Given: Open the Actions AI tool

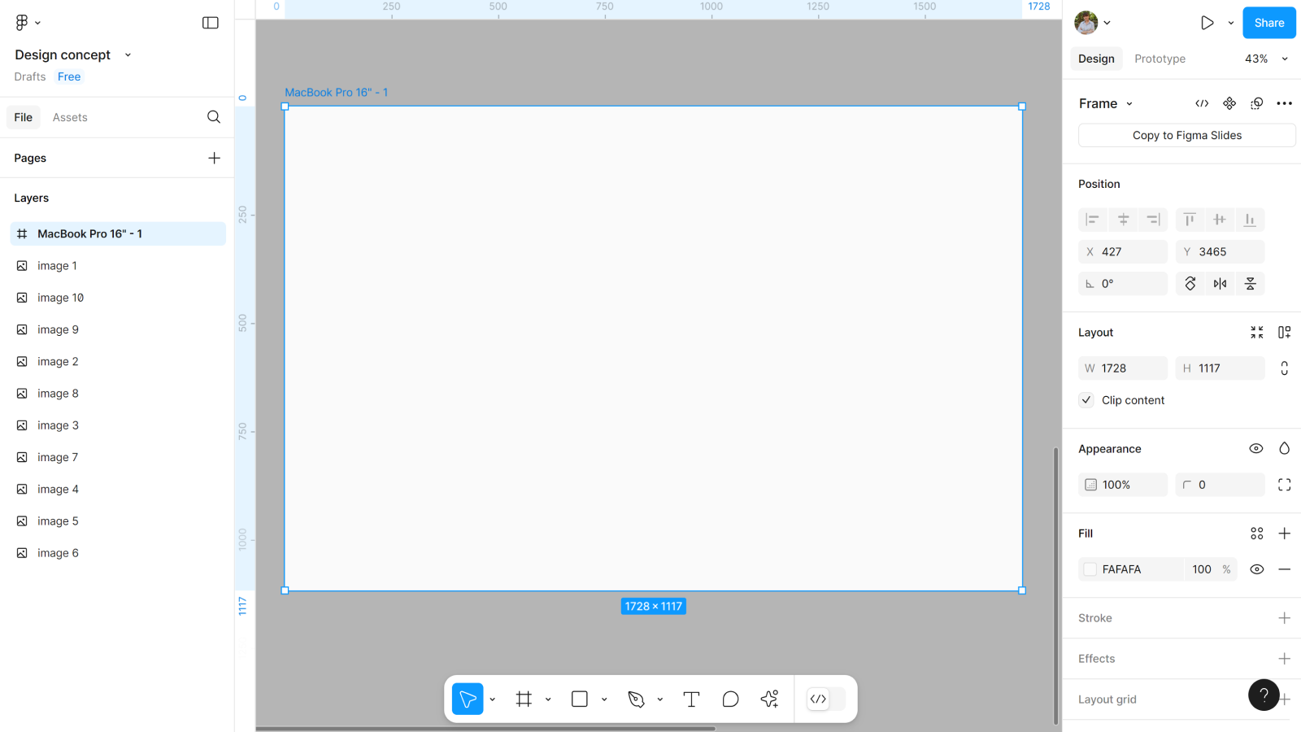Looking at the screenshot, I should tap(769, 699).
